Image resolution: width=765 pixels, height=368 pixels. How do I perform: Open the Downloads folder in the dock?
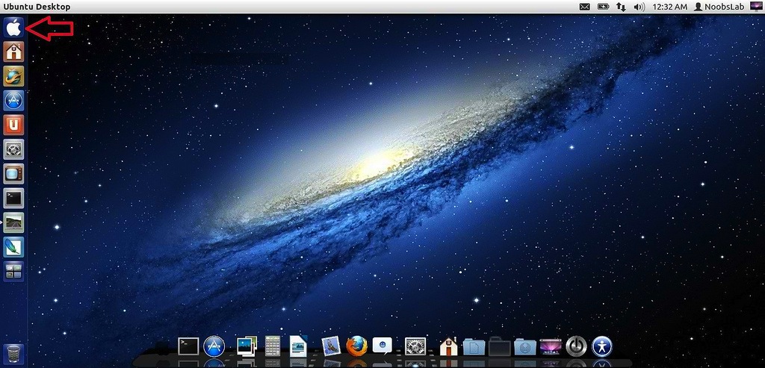525,347
